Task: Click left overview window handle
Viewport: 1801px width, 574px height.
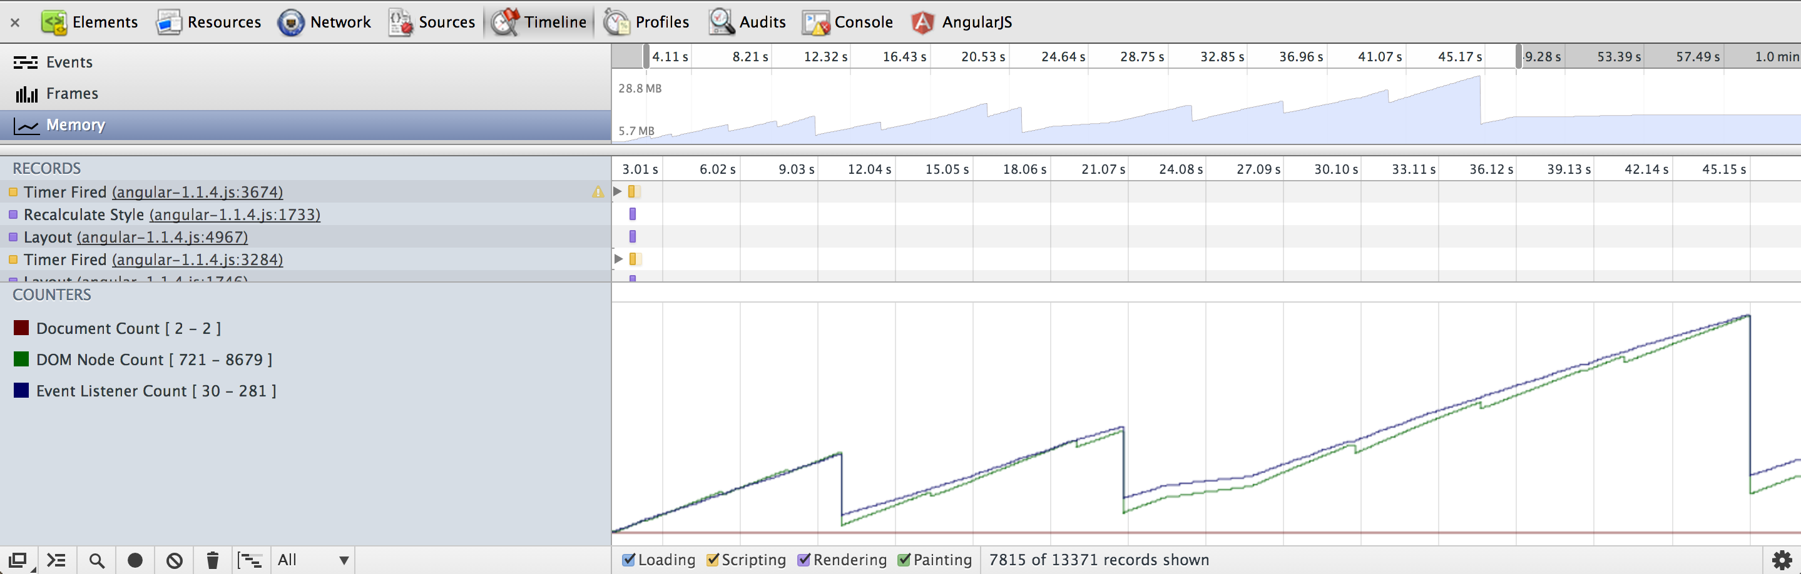Action: pos(646,56)
